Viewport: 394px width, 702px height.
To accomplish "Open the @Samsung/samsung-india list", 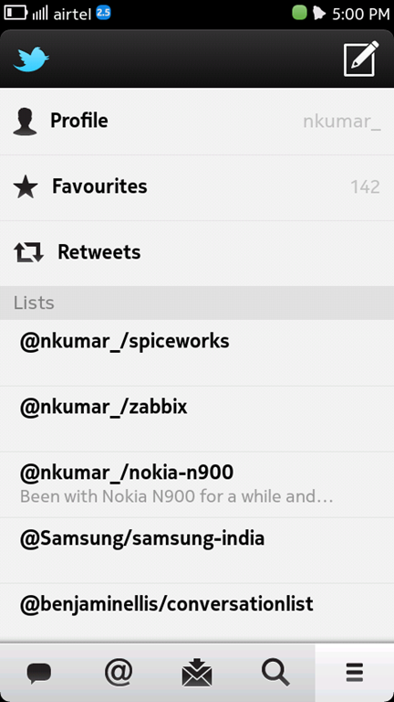I will 197,550.
